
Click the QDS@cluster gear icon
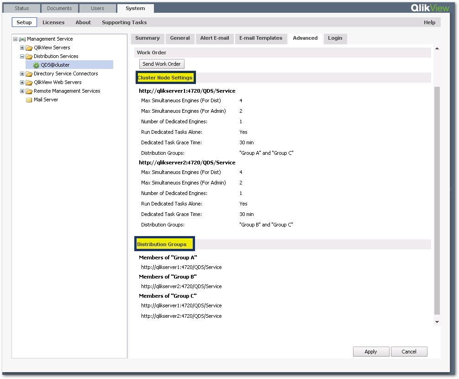[x=36, y=65]
